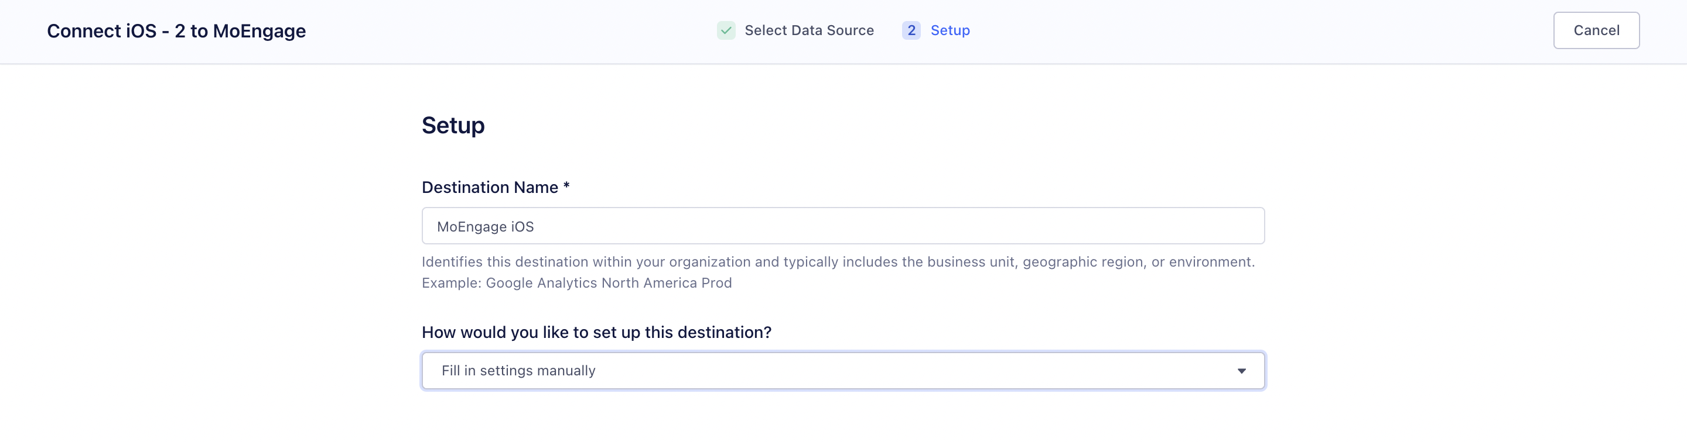Click the Setup page heading
The image size is (1687, 442).
(x=453, y=126)
